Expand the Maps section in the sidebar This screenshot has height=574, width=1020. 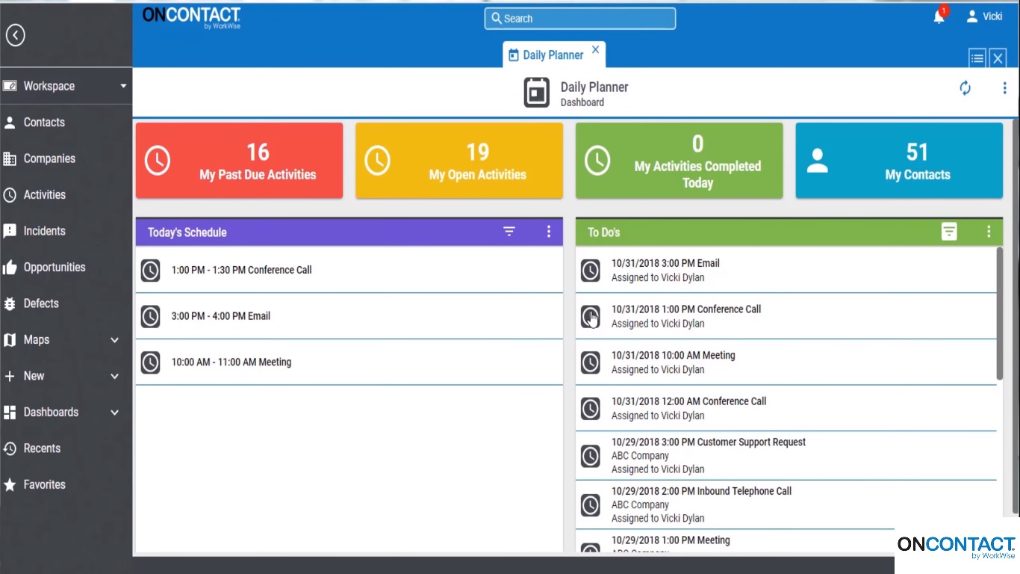pos(114,339)
